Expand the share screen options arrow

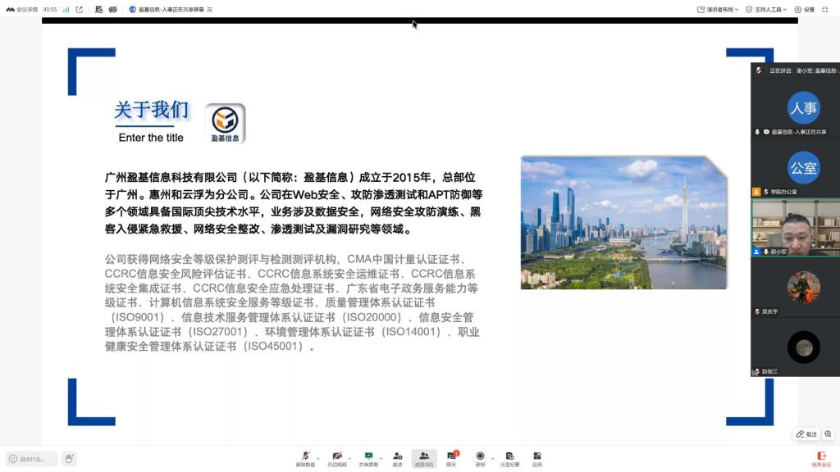381,458
